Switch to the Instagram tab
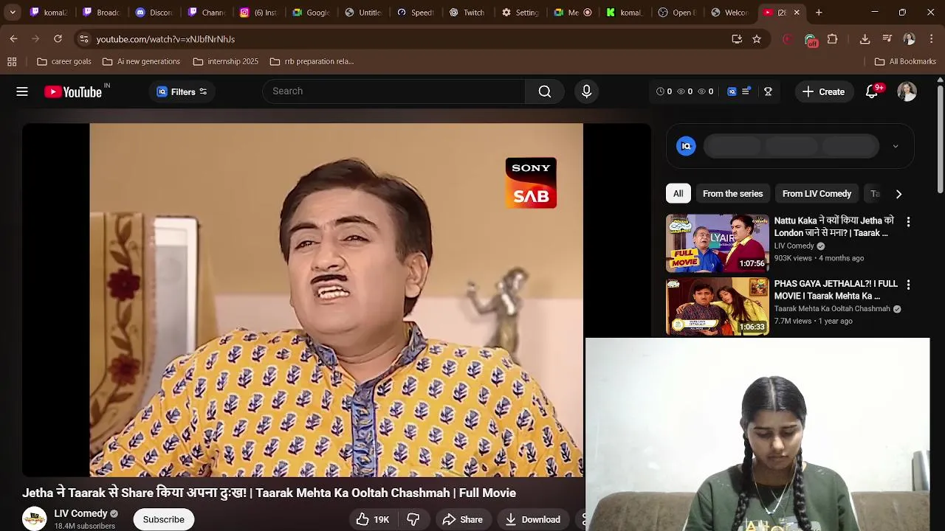The height and width of the screenshot is (531, 945). [258, 13]
